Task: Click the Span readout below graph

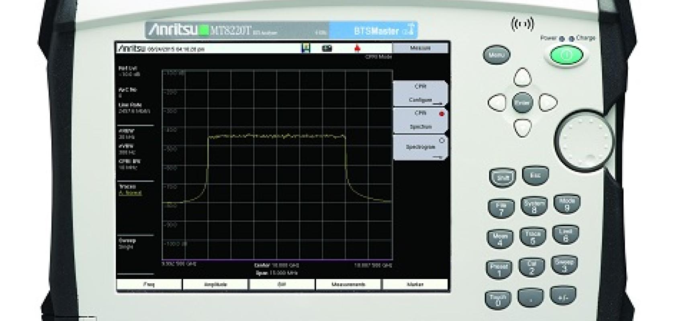Action: tap(276, 273)
